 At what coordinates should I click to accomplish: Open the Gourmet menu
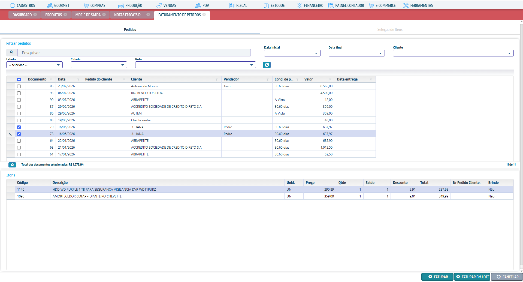(58, 5)
